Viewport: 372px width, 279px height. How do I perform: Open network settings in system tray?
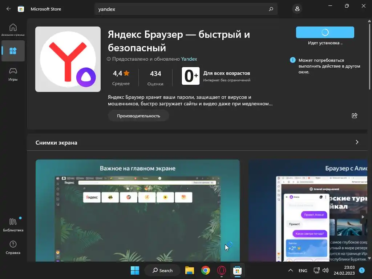(x=317, y=270)
